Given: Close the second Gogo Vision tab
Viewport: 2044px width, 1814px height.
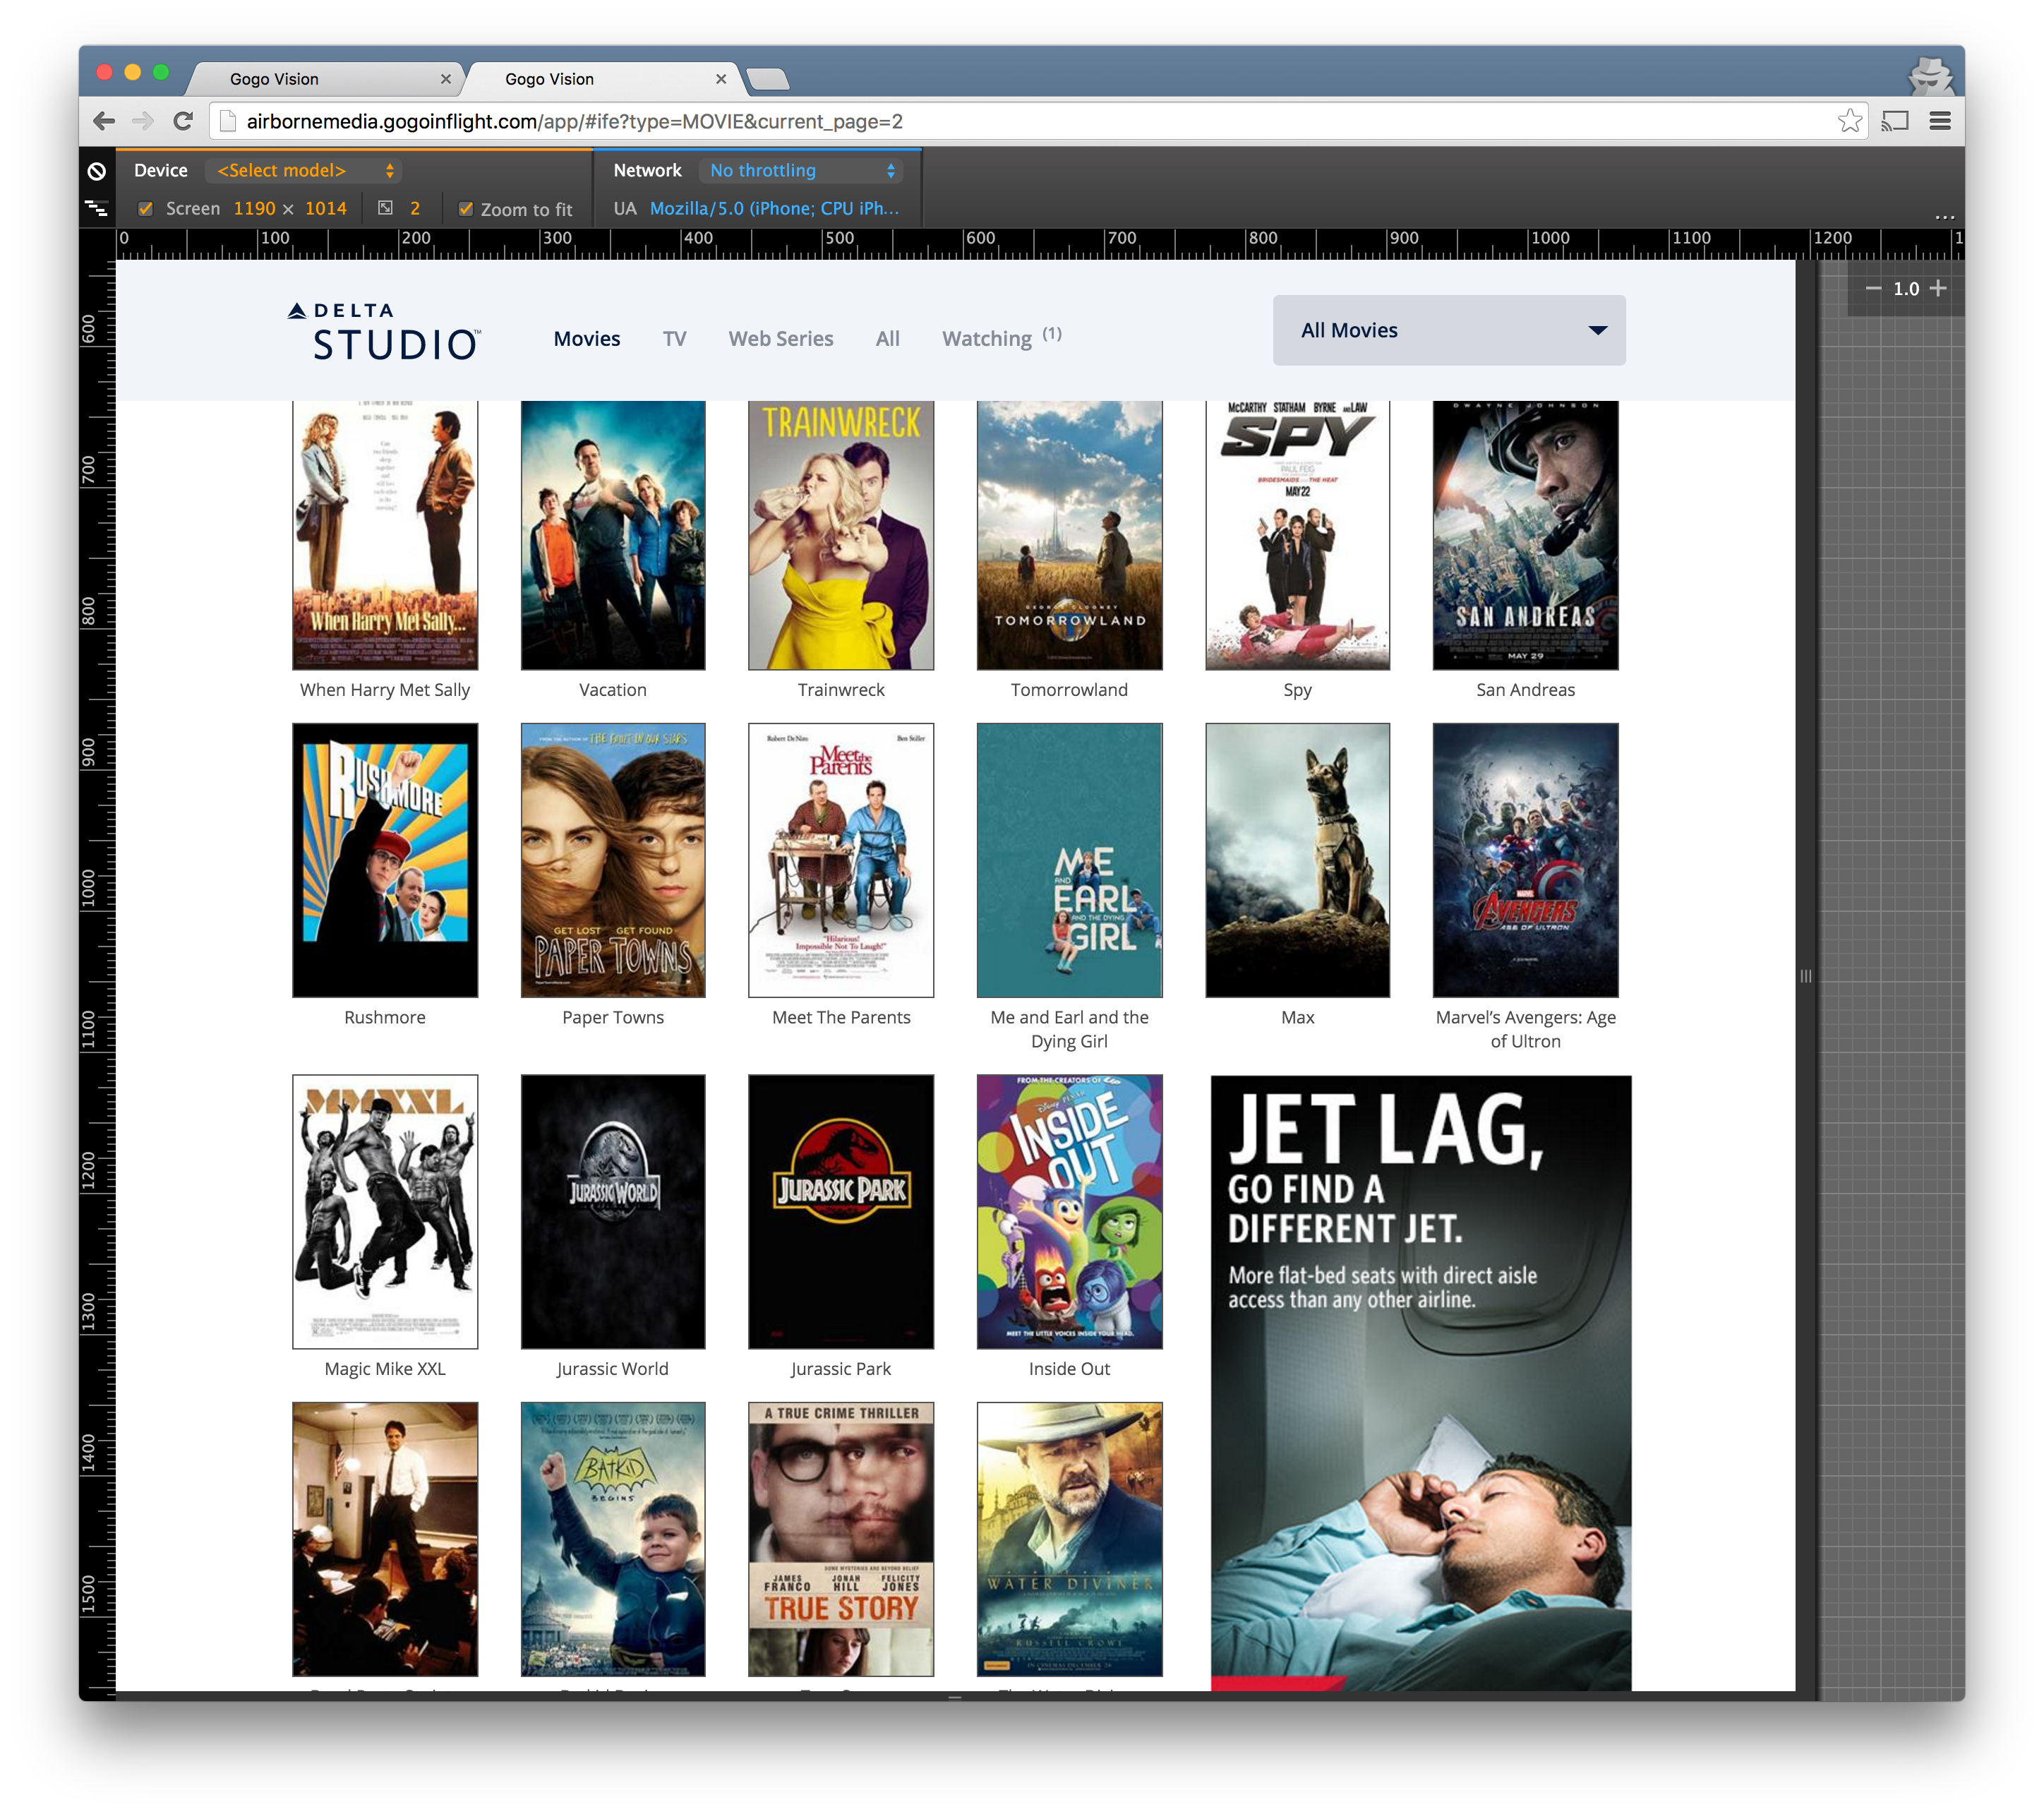Looking at the screenshot, I should tap(721, 79).
